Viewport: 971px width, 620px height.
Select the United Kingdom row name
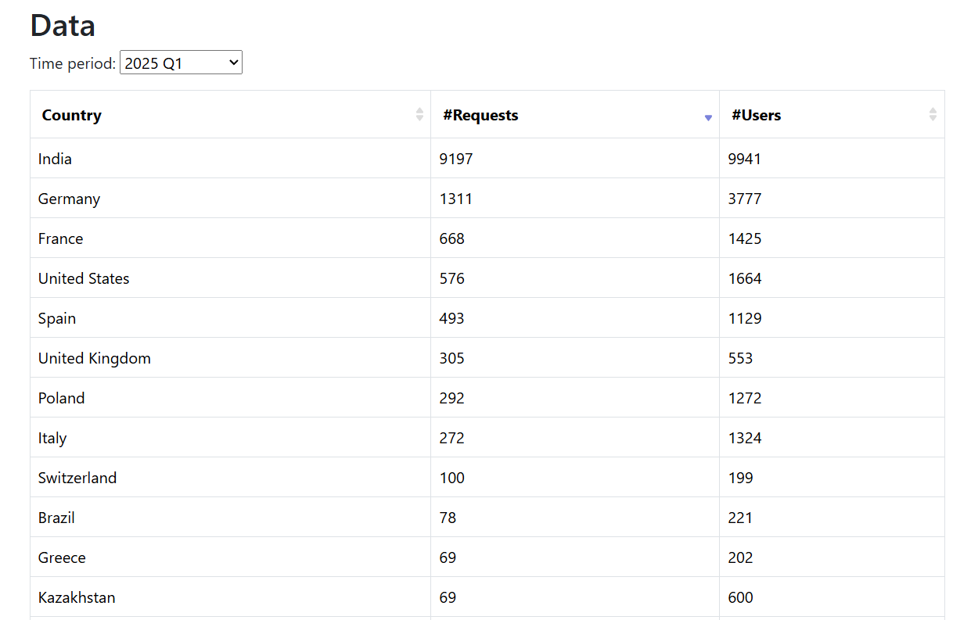pos(95,359)
